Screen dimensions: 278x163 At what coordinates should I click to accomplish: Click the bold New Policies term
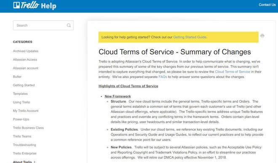[121, 147]
